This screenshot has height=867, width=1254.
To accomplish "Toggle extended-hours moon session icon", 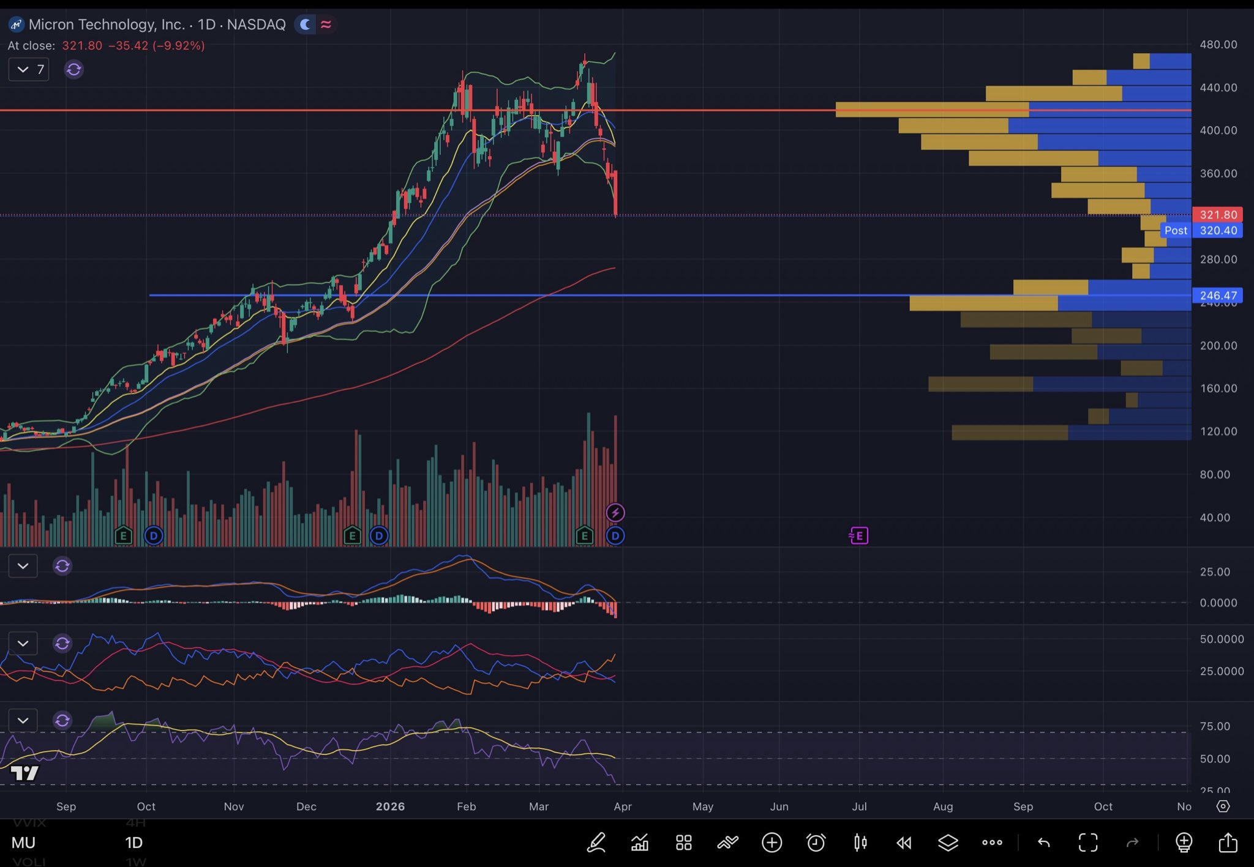I will [x=305, y=24].
